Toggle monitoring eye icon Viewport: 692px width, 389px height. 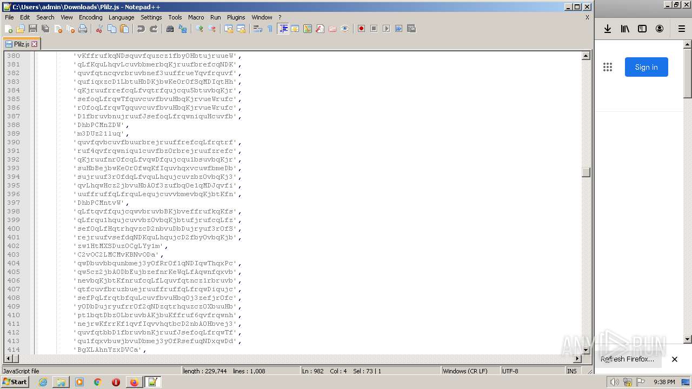click(x=345, y=29)
